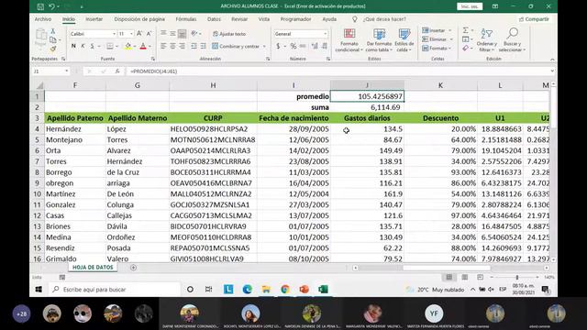Switch to the Fórmulas tab
The image size is (587, 330).
(186, 19)
